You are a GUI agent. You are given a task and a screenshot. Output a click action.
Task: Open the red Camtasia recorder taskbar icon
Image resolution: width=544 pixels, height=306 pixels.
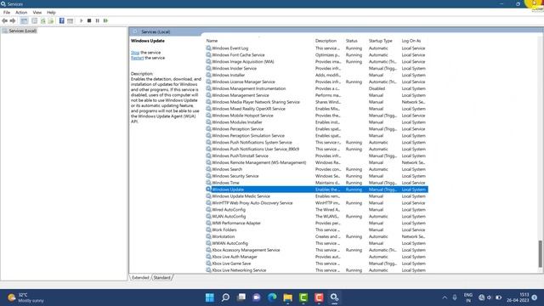click(319, 297)
